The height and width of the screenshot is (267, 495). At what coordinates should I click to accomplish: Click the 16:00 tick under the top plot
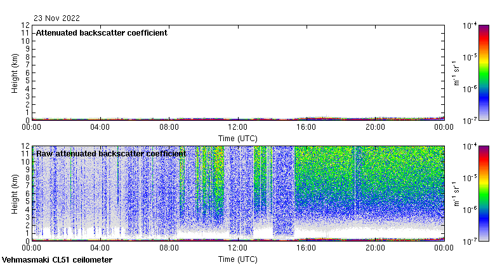pos(307,127)
